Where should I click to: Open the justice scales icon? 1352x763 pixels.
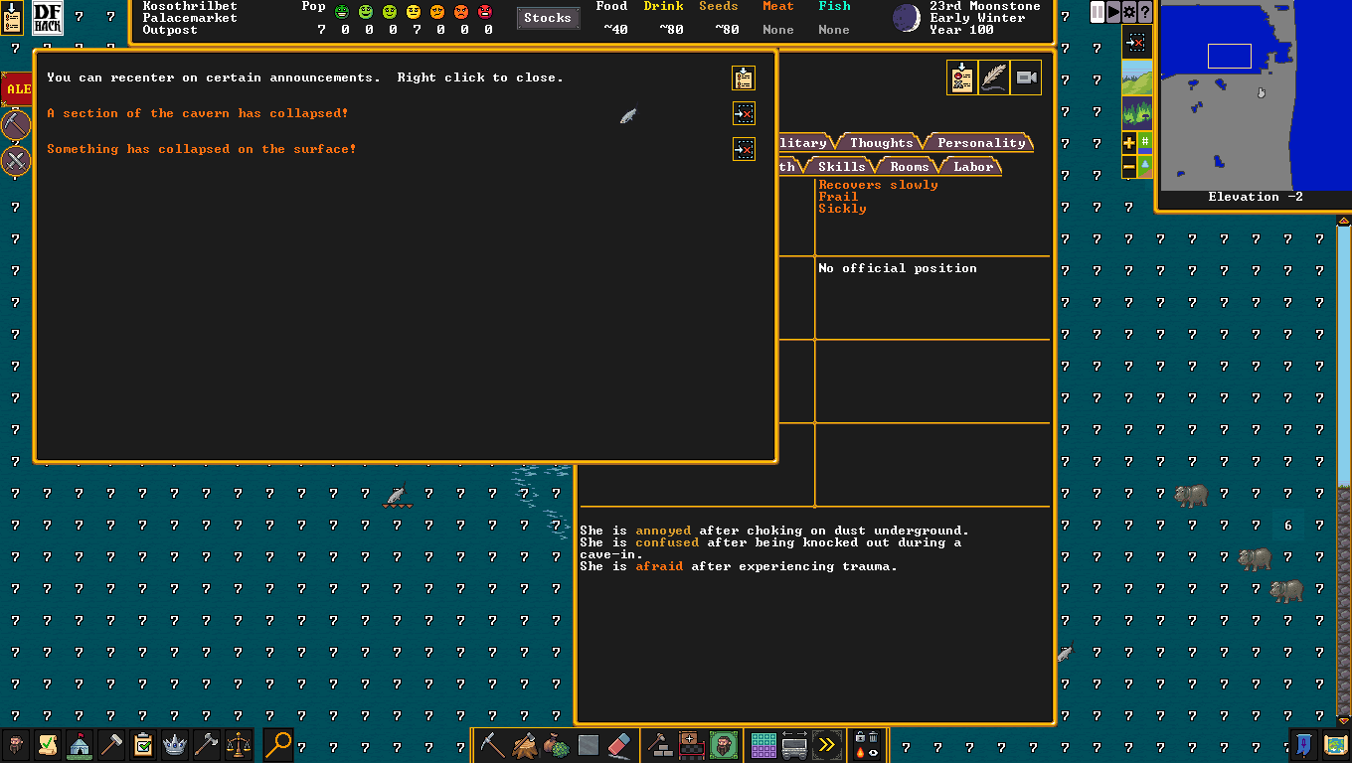[239, 743]
